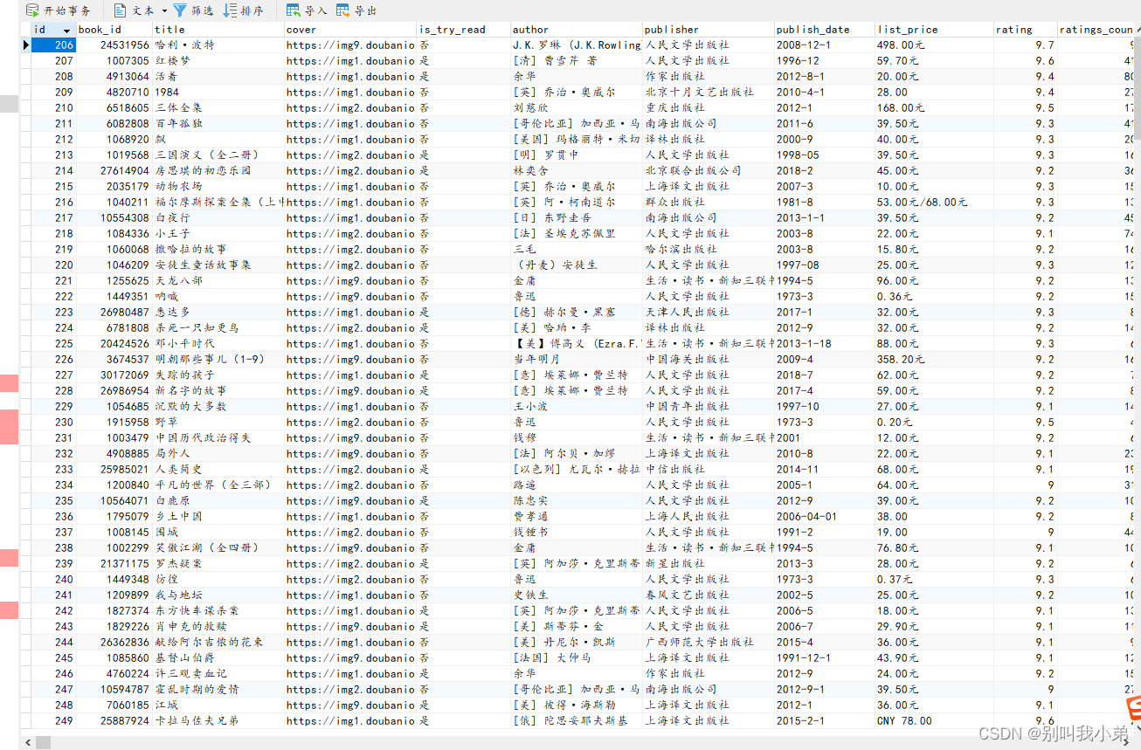Open the 排序 sort tool
1141x750 pixels.
tap(243, 10)
